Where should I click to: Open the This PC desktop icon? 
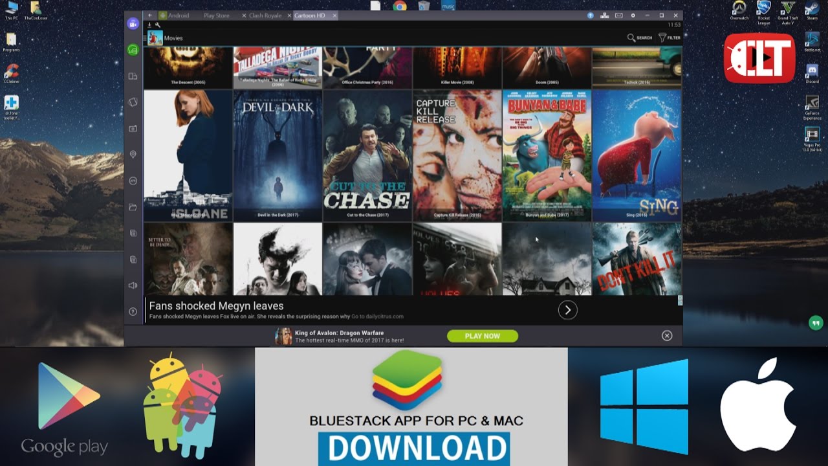pyautogui.click(x=12, y=10)
